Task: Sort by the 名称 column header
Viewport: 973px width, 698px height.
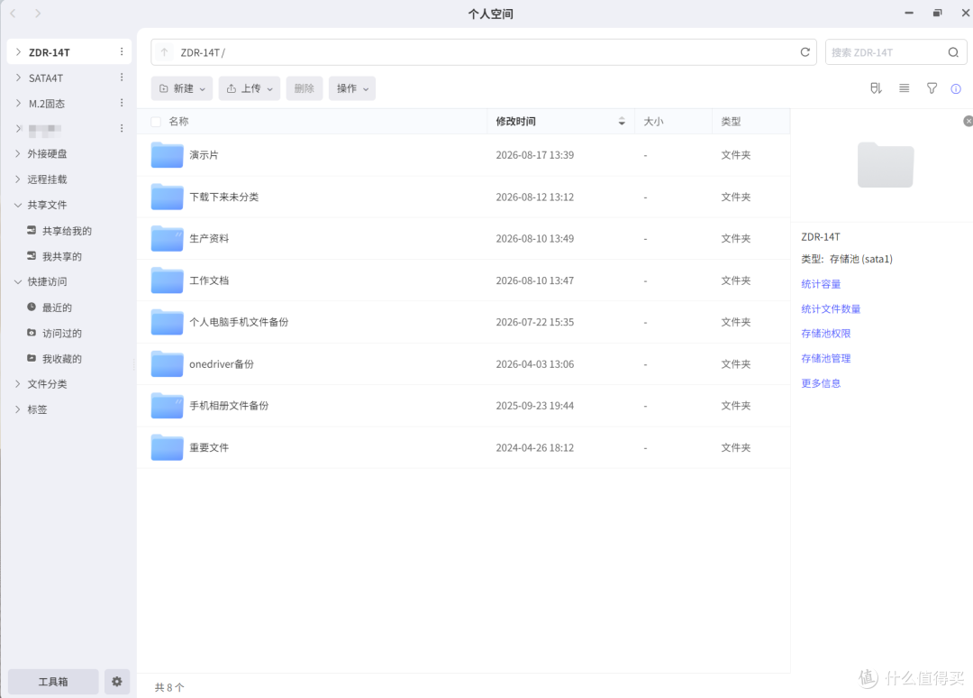Action: tap(178, 121)
